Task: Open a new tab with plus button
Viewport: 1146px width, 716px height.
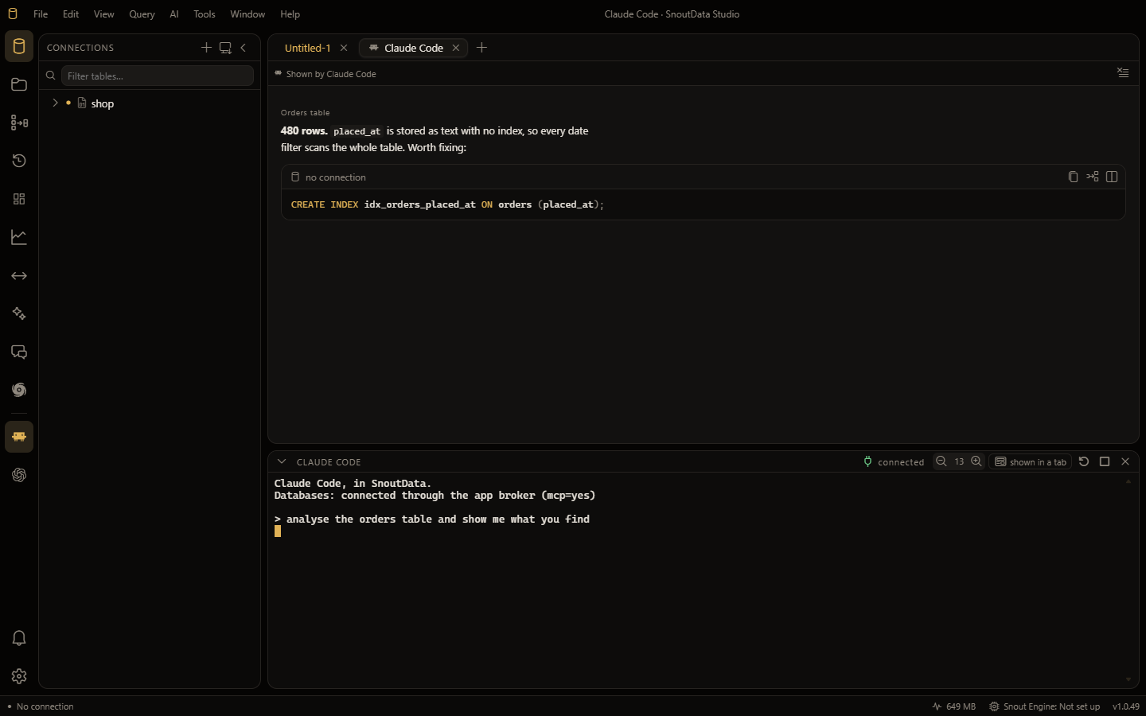Action: tap(481, 48)
